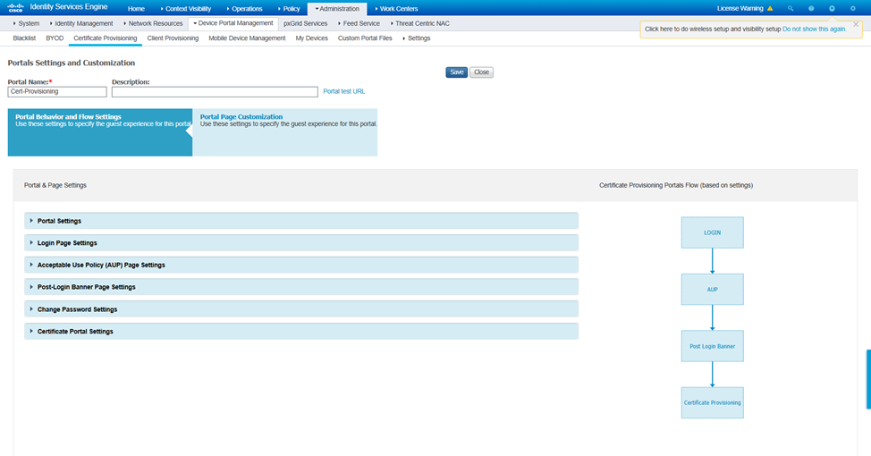Image resolution: width=871 pixels, height=456 pixels.
Task: Open the Policy menu
Action: (x=289, y=9)
